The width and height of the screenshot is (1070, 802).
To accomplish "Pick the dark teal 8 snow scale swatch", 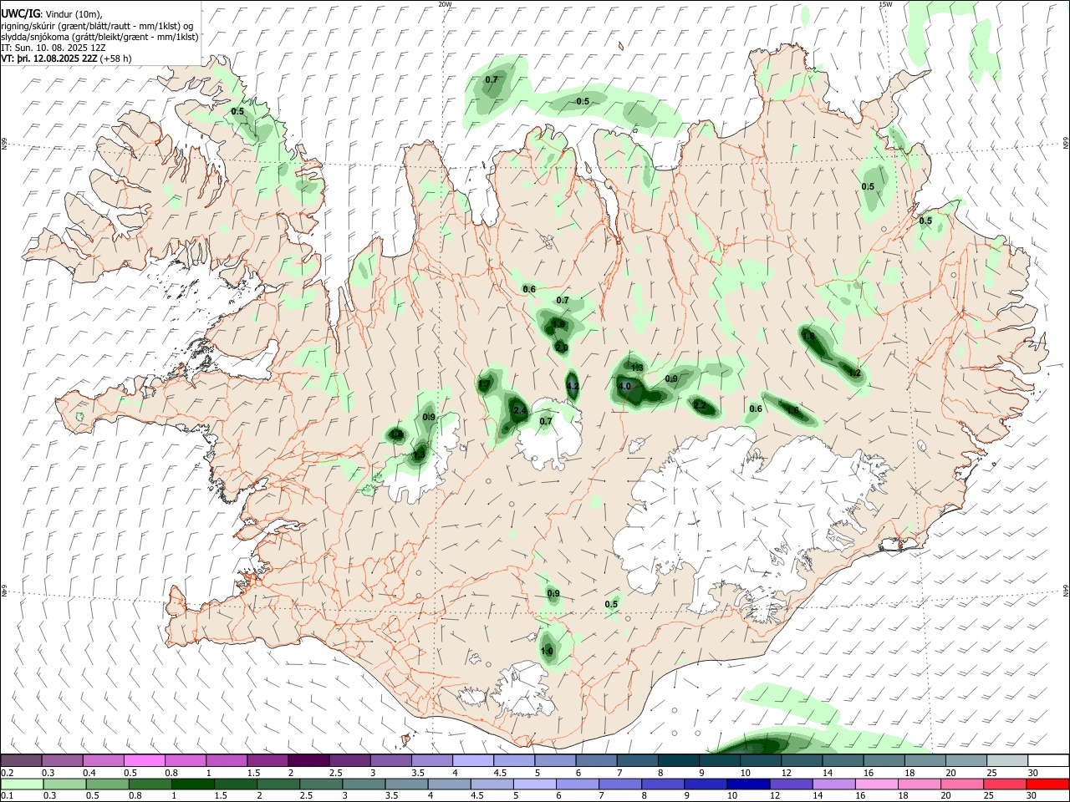I will coord(678,760).
